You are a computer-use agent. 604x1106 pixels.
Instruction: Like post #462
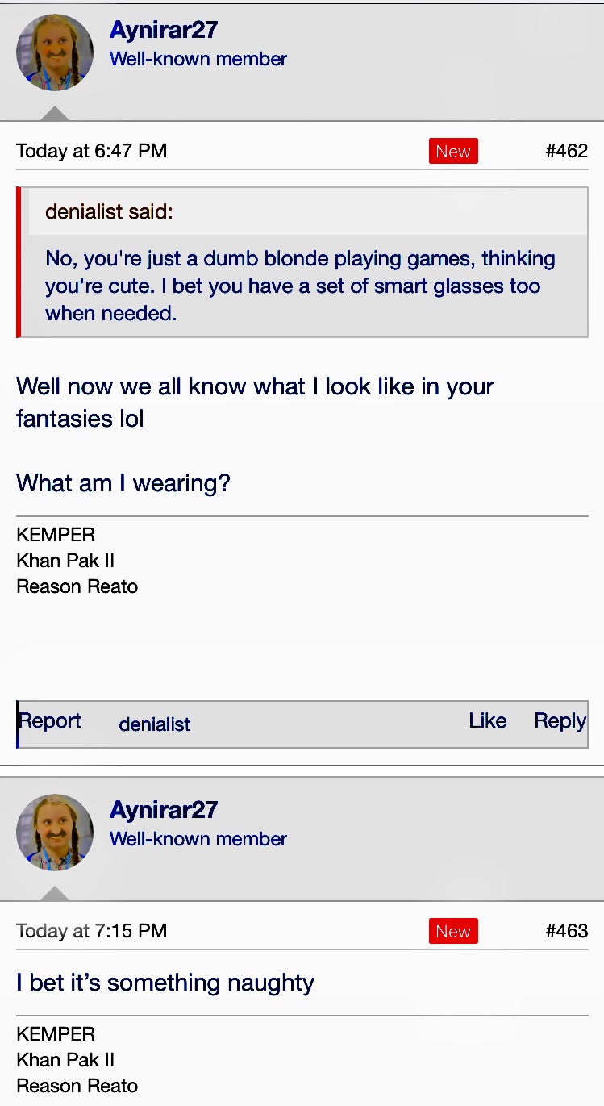487,721
